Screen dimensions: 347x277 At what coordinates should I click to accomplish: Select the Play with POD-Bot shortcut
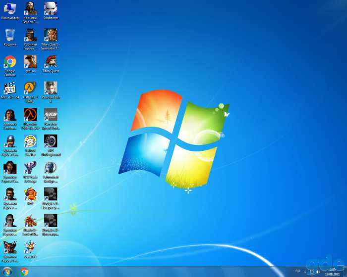[x=30, y=119]
